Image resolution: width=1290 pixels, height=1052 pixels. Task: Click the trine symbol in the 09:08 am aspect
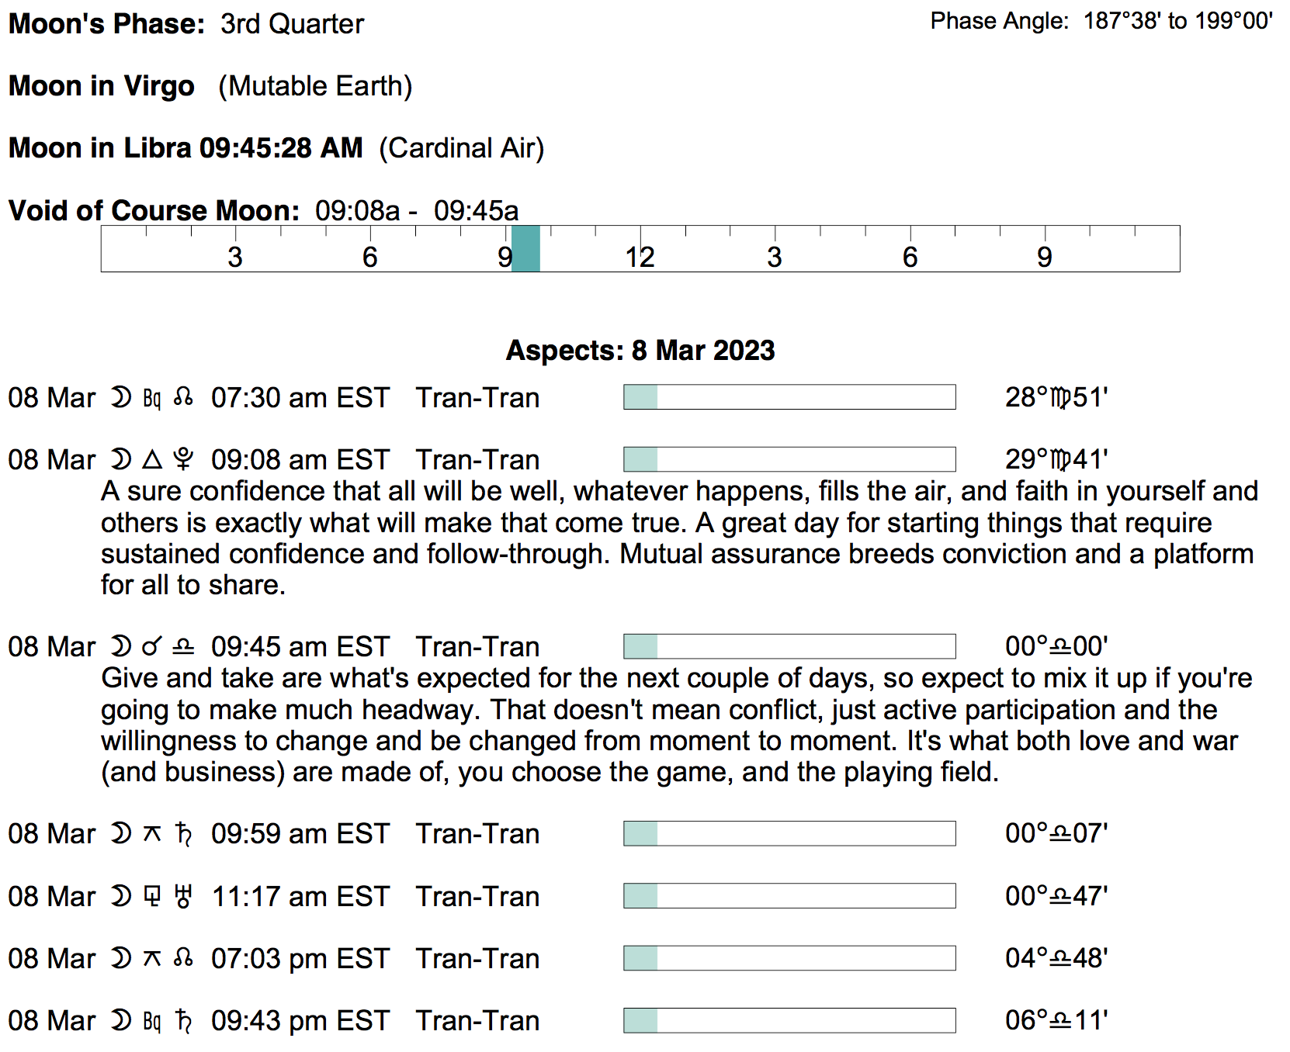point(152,459)
